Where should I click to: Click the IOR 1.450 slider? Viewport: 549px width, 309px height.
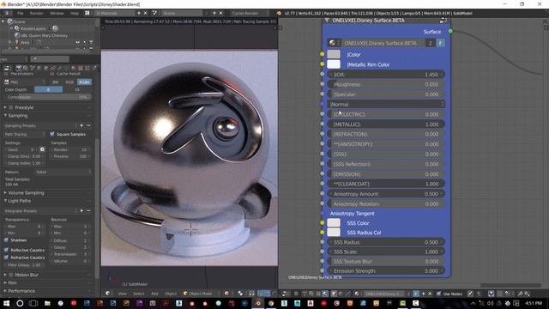(x=386, y=75)
